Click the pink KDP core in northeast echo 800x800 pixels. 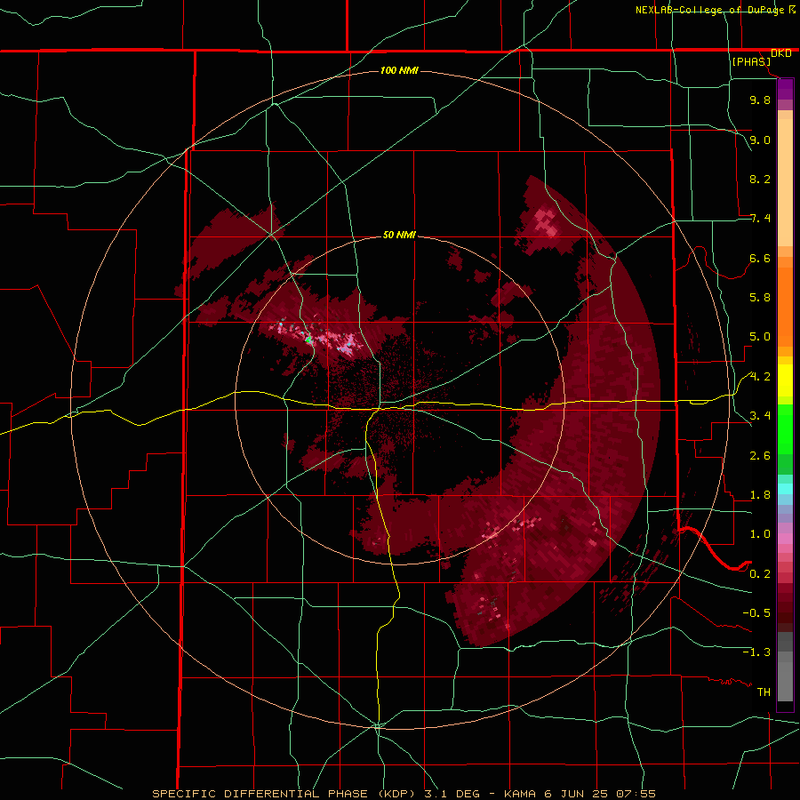pos(546,222)
